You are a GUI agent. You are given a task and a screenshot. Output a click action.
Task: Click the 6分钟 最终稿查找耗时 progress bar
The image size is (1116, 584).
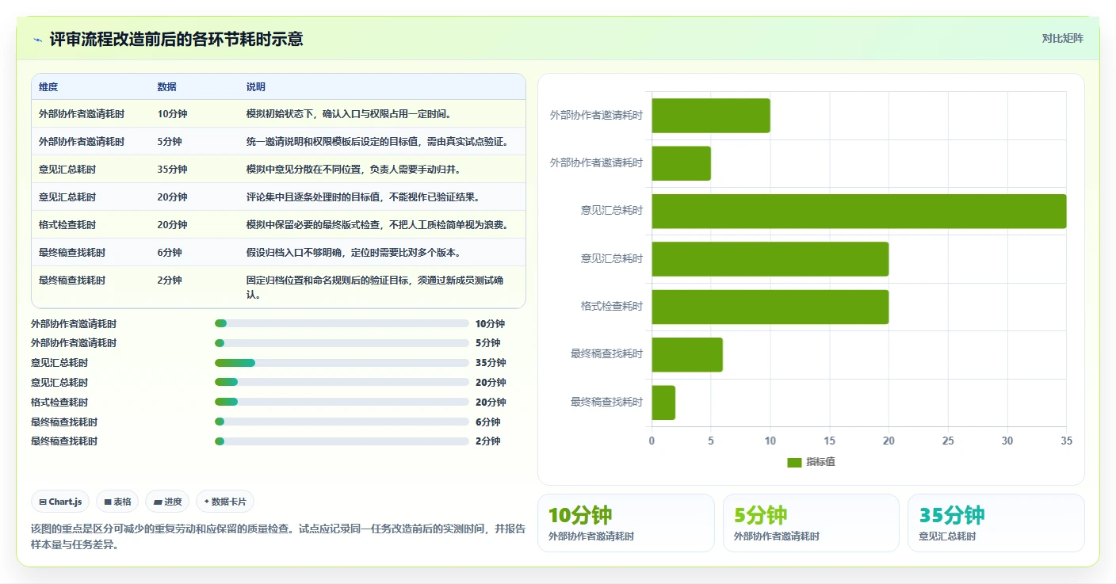click(342, 422)
